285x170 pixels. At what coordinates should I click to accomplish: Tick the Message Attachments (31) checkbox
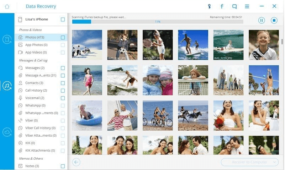63,75
